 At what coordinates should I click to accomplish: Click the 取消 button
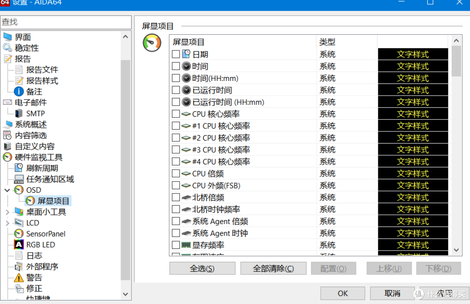coord(393,293)
